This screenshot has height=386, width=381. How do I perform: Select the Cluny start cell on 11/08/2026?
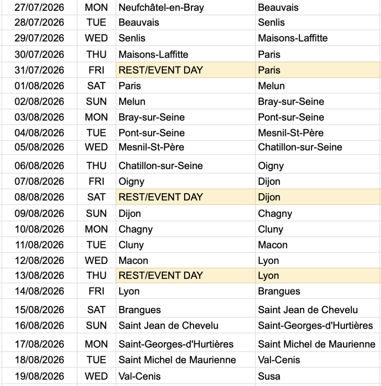tap(186, 245)
